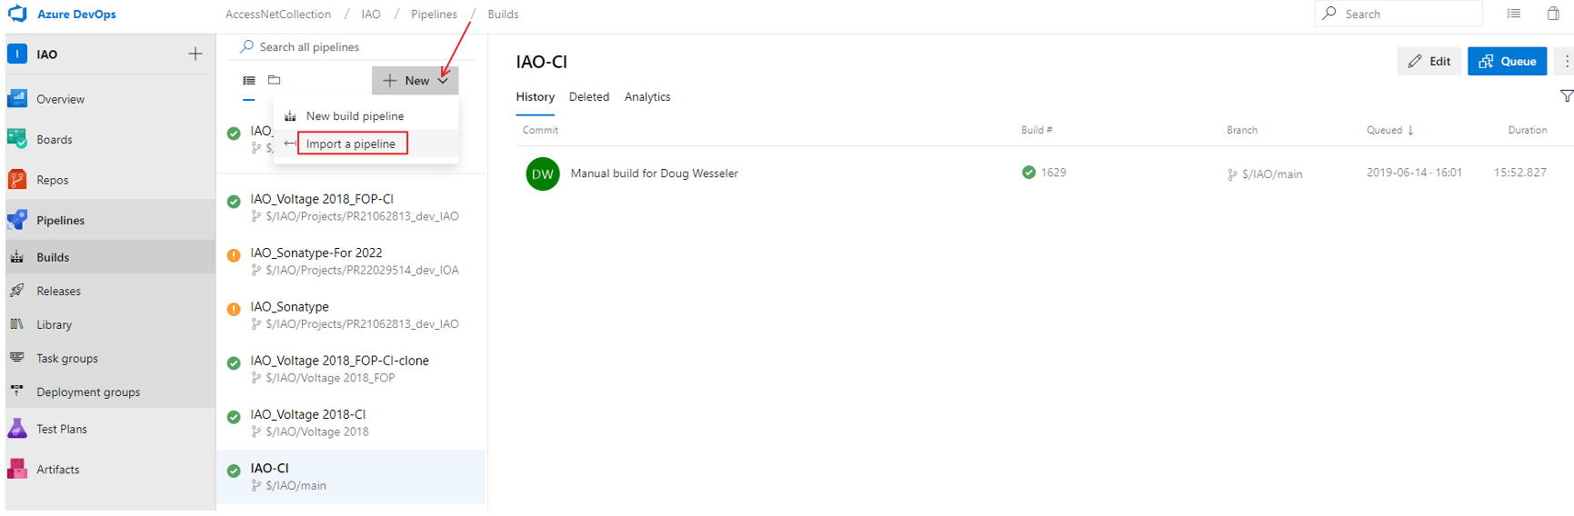Click the Azure DevOps title text
Screen dimensions: 1574x516
tap(76, 15)
